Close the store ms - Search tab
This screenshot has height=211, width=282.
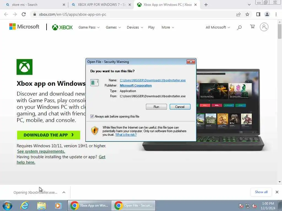(64, 5)
